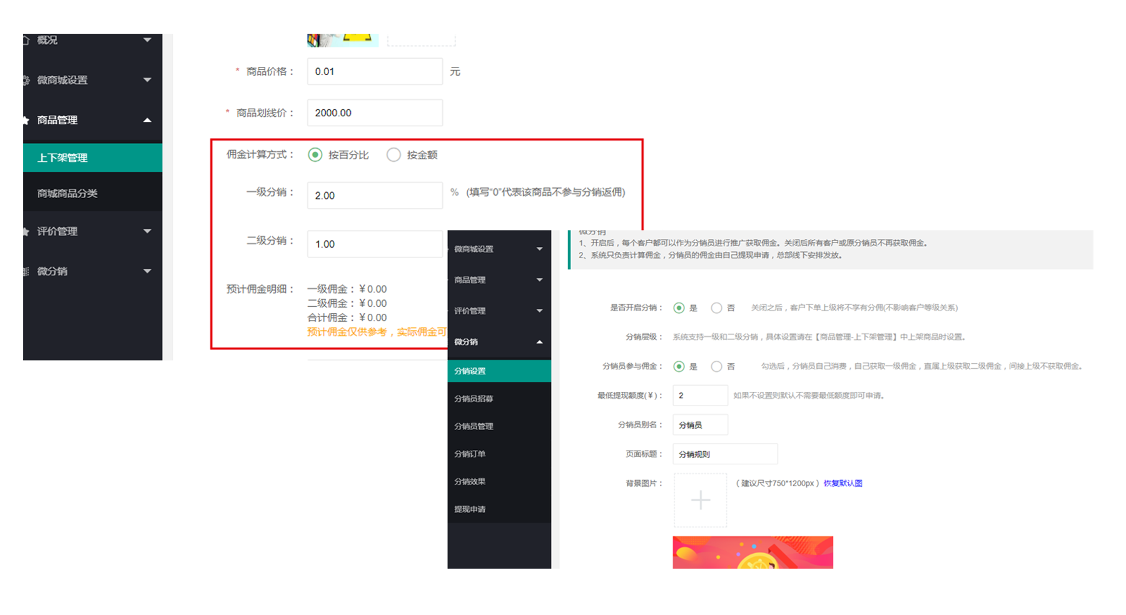Open 商城商品分类 in the sidebar
This screenshot has height=615, width=1126.
pyautogui.click(x=68, y=193)
